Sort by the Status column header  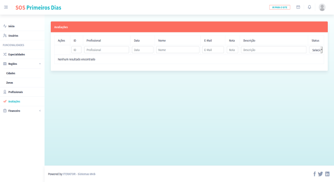click(x=315, y=40)
